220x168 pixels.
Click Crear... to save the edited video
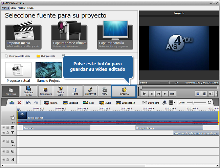point(124,91)
